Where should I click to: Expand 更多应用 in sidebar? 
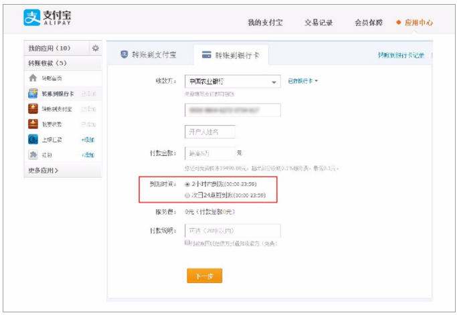click(43, 171)
